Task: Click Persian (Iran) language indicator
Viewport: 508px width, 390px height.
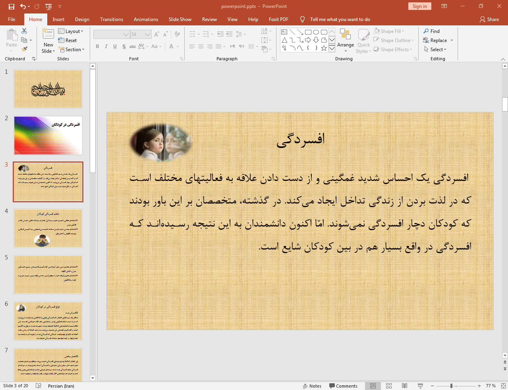Action: pos(61,386)
